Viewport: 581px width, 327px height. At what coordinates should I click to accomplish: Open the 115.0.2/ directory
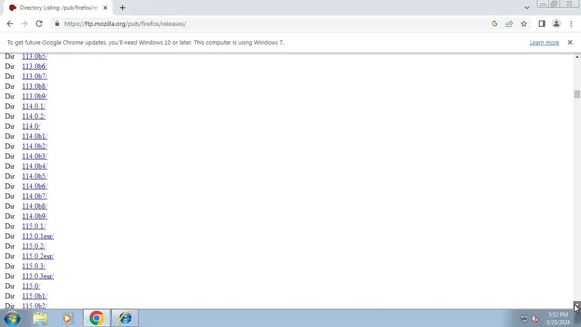point(34,246)
